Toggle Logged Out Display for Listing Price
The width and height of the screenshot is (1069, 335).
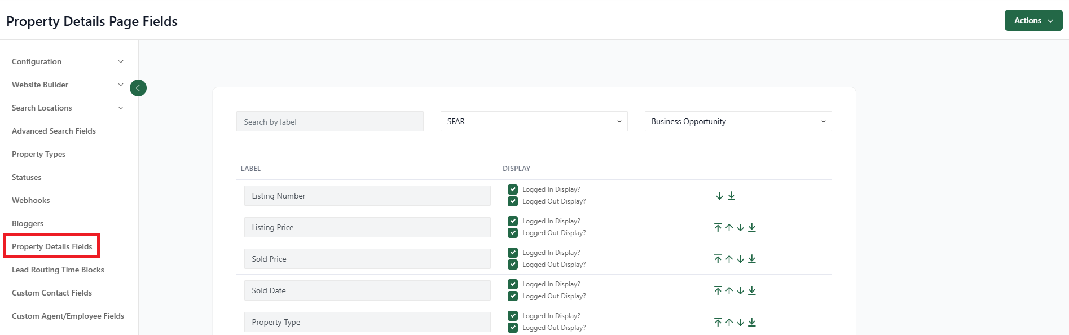point(513,233)
